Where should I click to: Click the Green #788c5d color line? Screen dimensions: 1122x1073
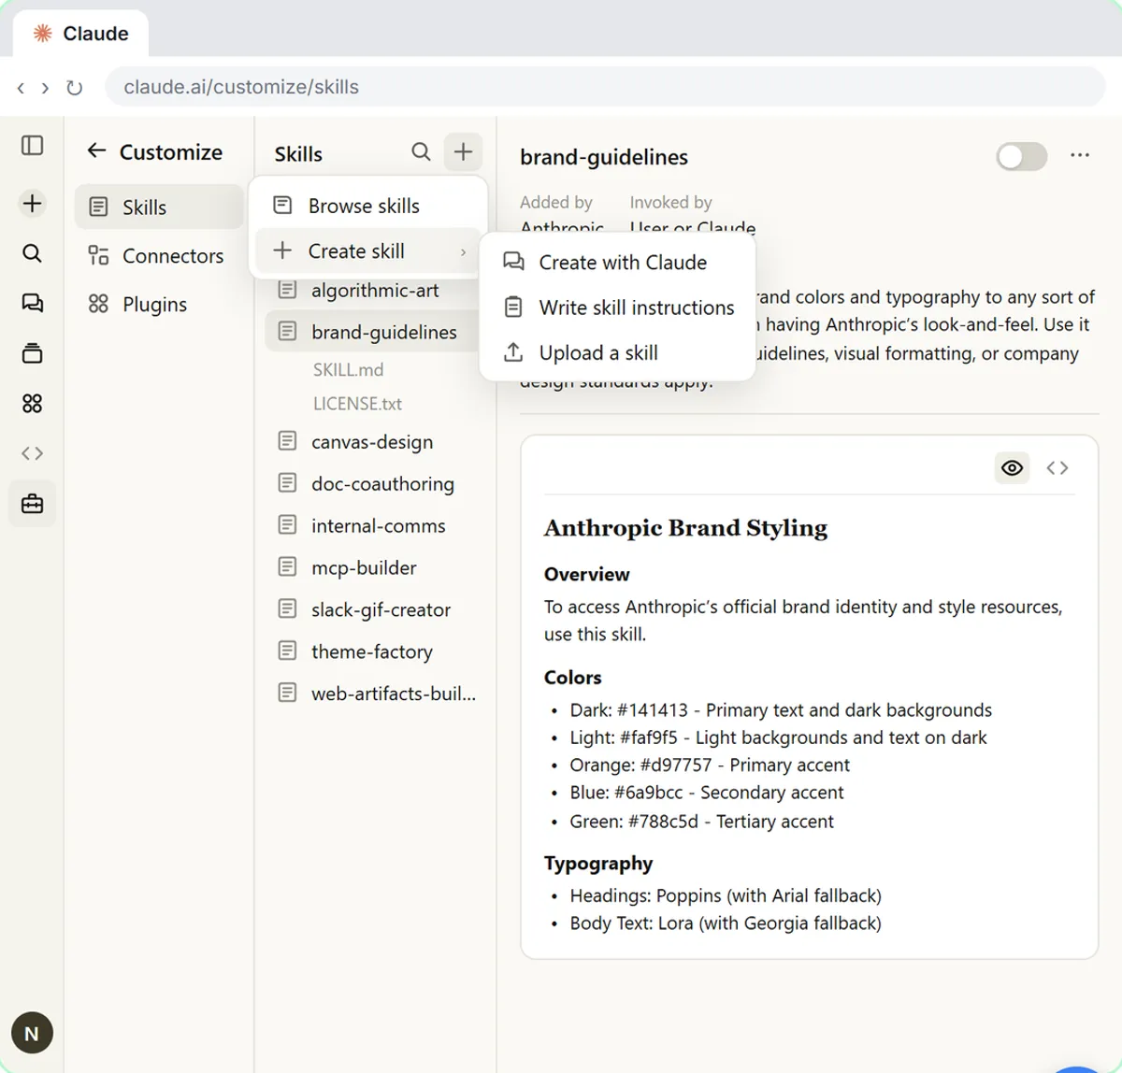tap(701, 822)
